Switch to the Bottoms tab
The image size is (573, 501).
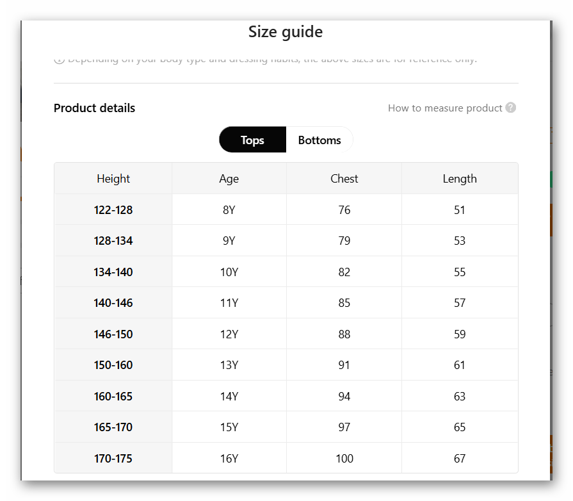pyautogui.click(x=319, y=140)
